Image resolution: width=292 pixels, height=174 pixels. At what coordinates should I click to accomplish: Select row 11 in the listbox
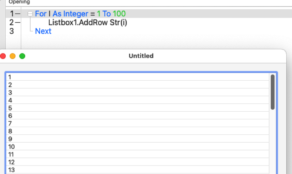[137, 154]
